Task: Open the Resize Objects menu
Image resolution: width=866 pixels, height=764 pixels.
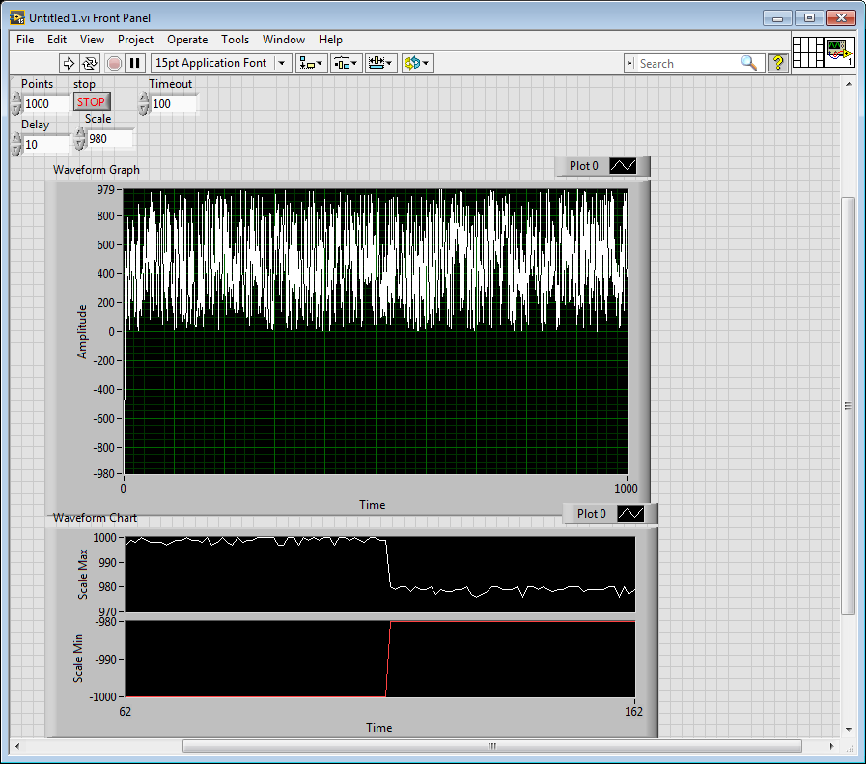Action: pos(380,63)
